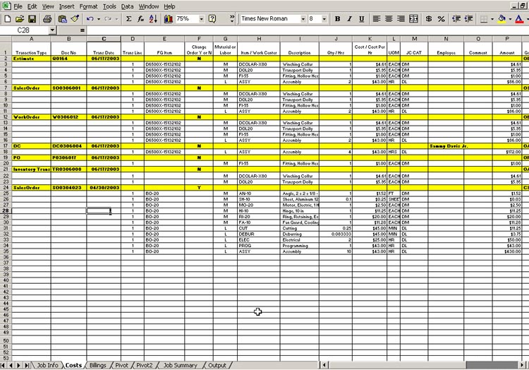Click the Print icon
529x370 pixels.
(x=47, y=18)
